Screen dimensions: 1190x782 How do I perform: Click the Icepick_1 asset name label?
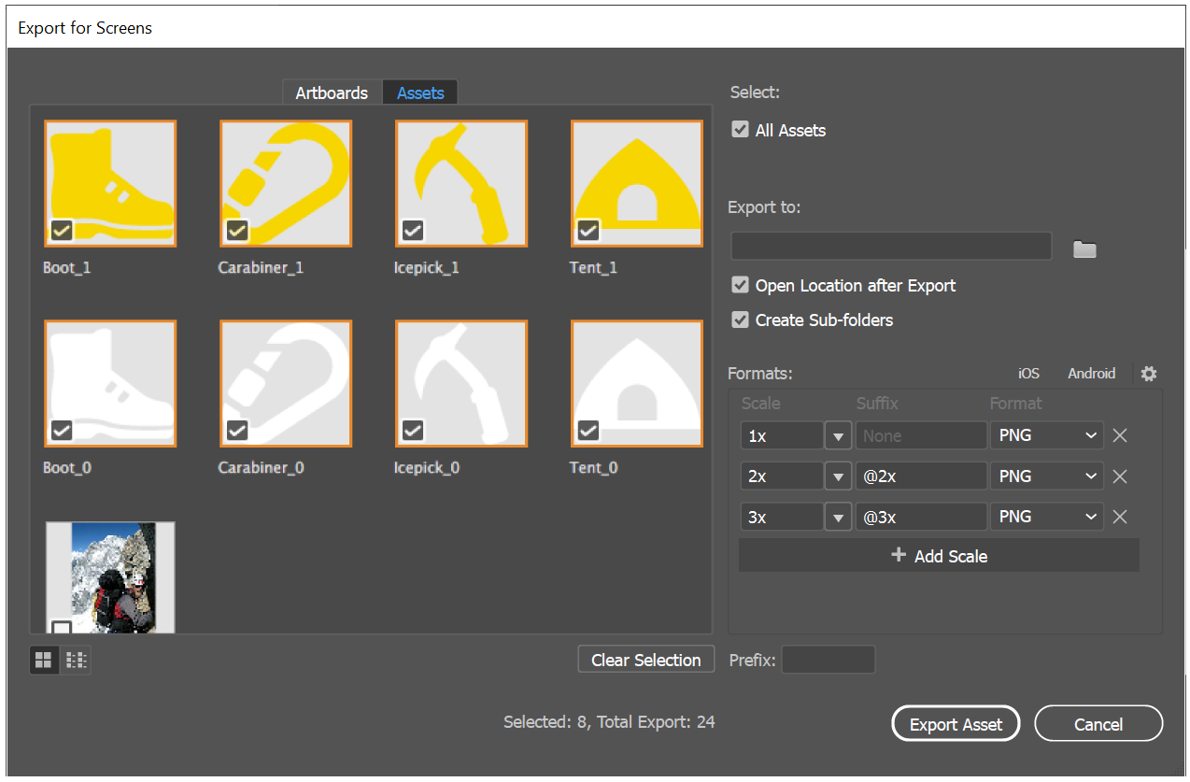(427, 268)
